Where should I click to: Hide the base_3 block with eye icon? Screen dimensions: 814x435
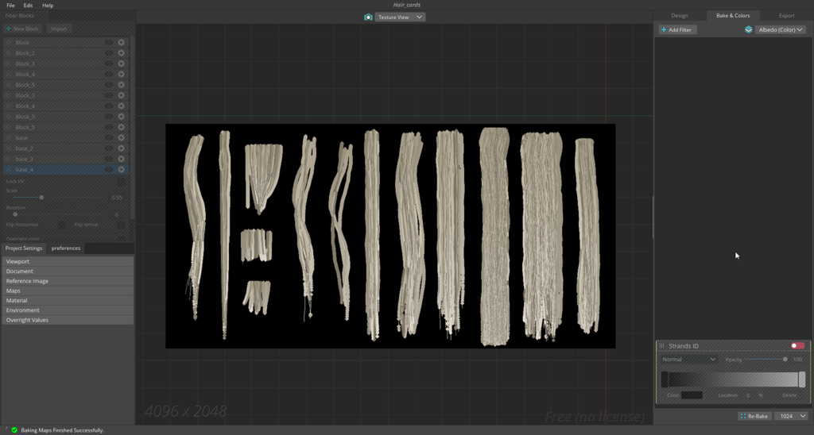tap(109, 160)
